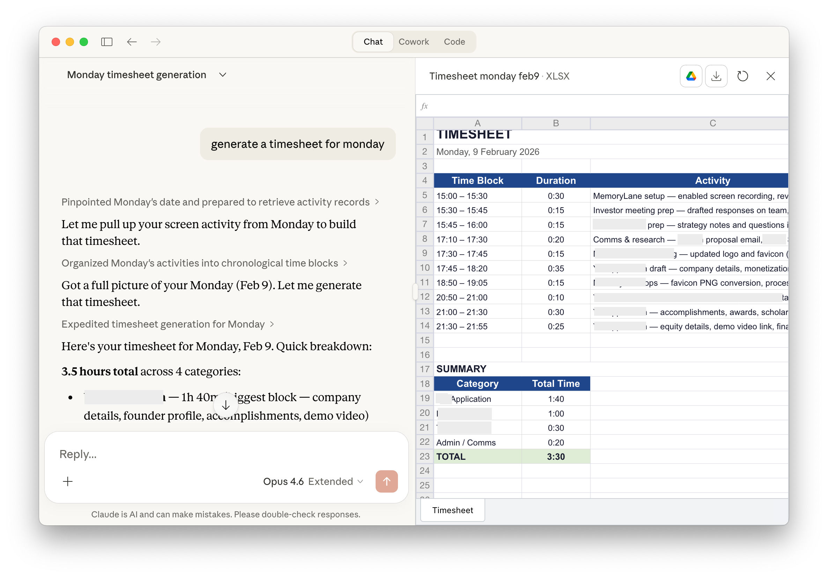The height and width of the screenshot is (577, 828).
Task: Switch to the Cowork tab
Action: [414, 42]
